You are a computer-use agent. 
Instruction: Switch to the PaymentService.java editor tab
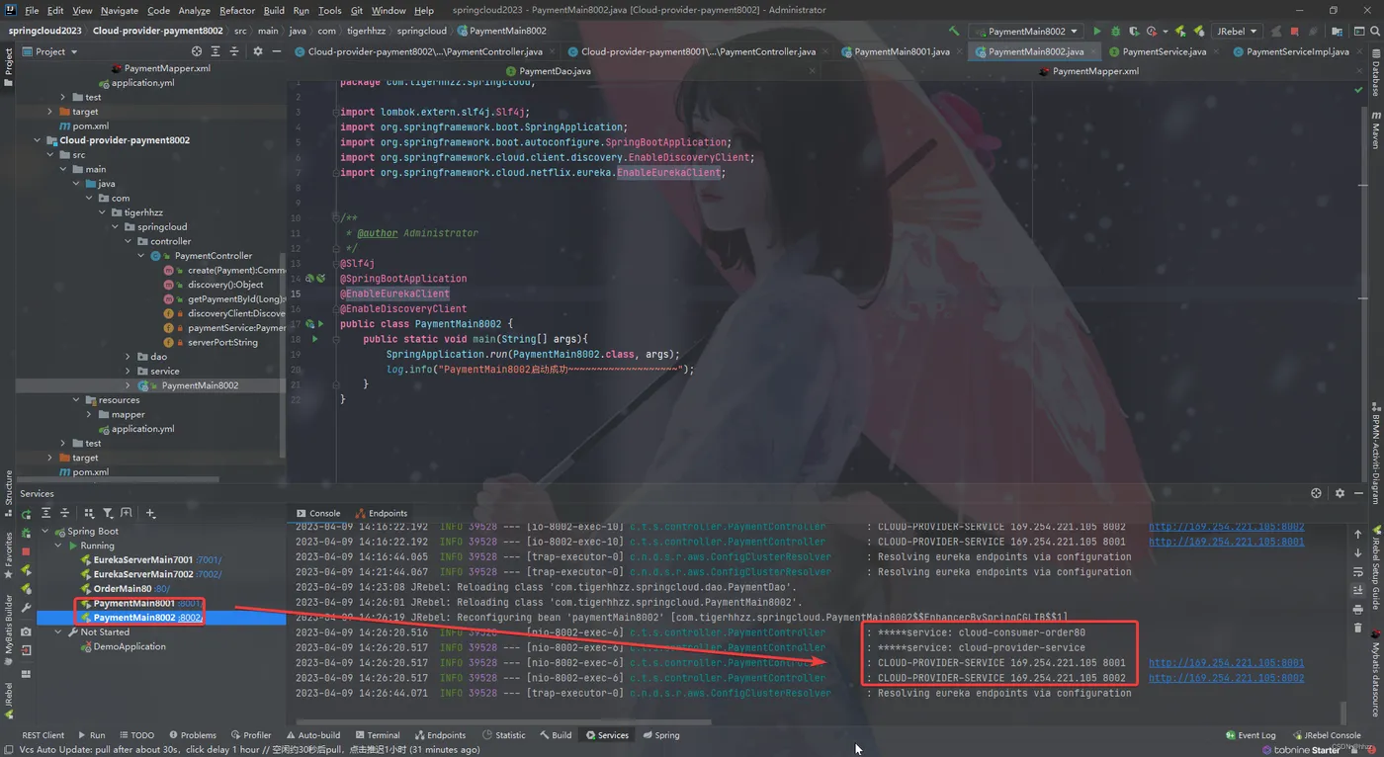click(1164, 51)
